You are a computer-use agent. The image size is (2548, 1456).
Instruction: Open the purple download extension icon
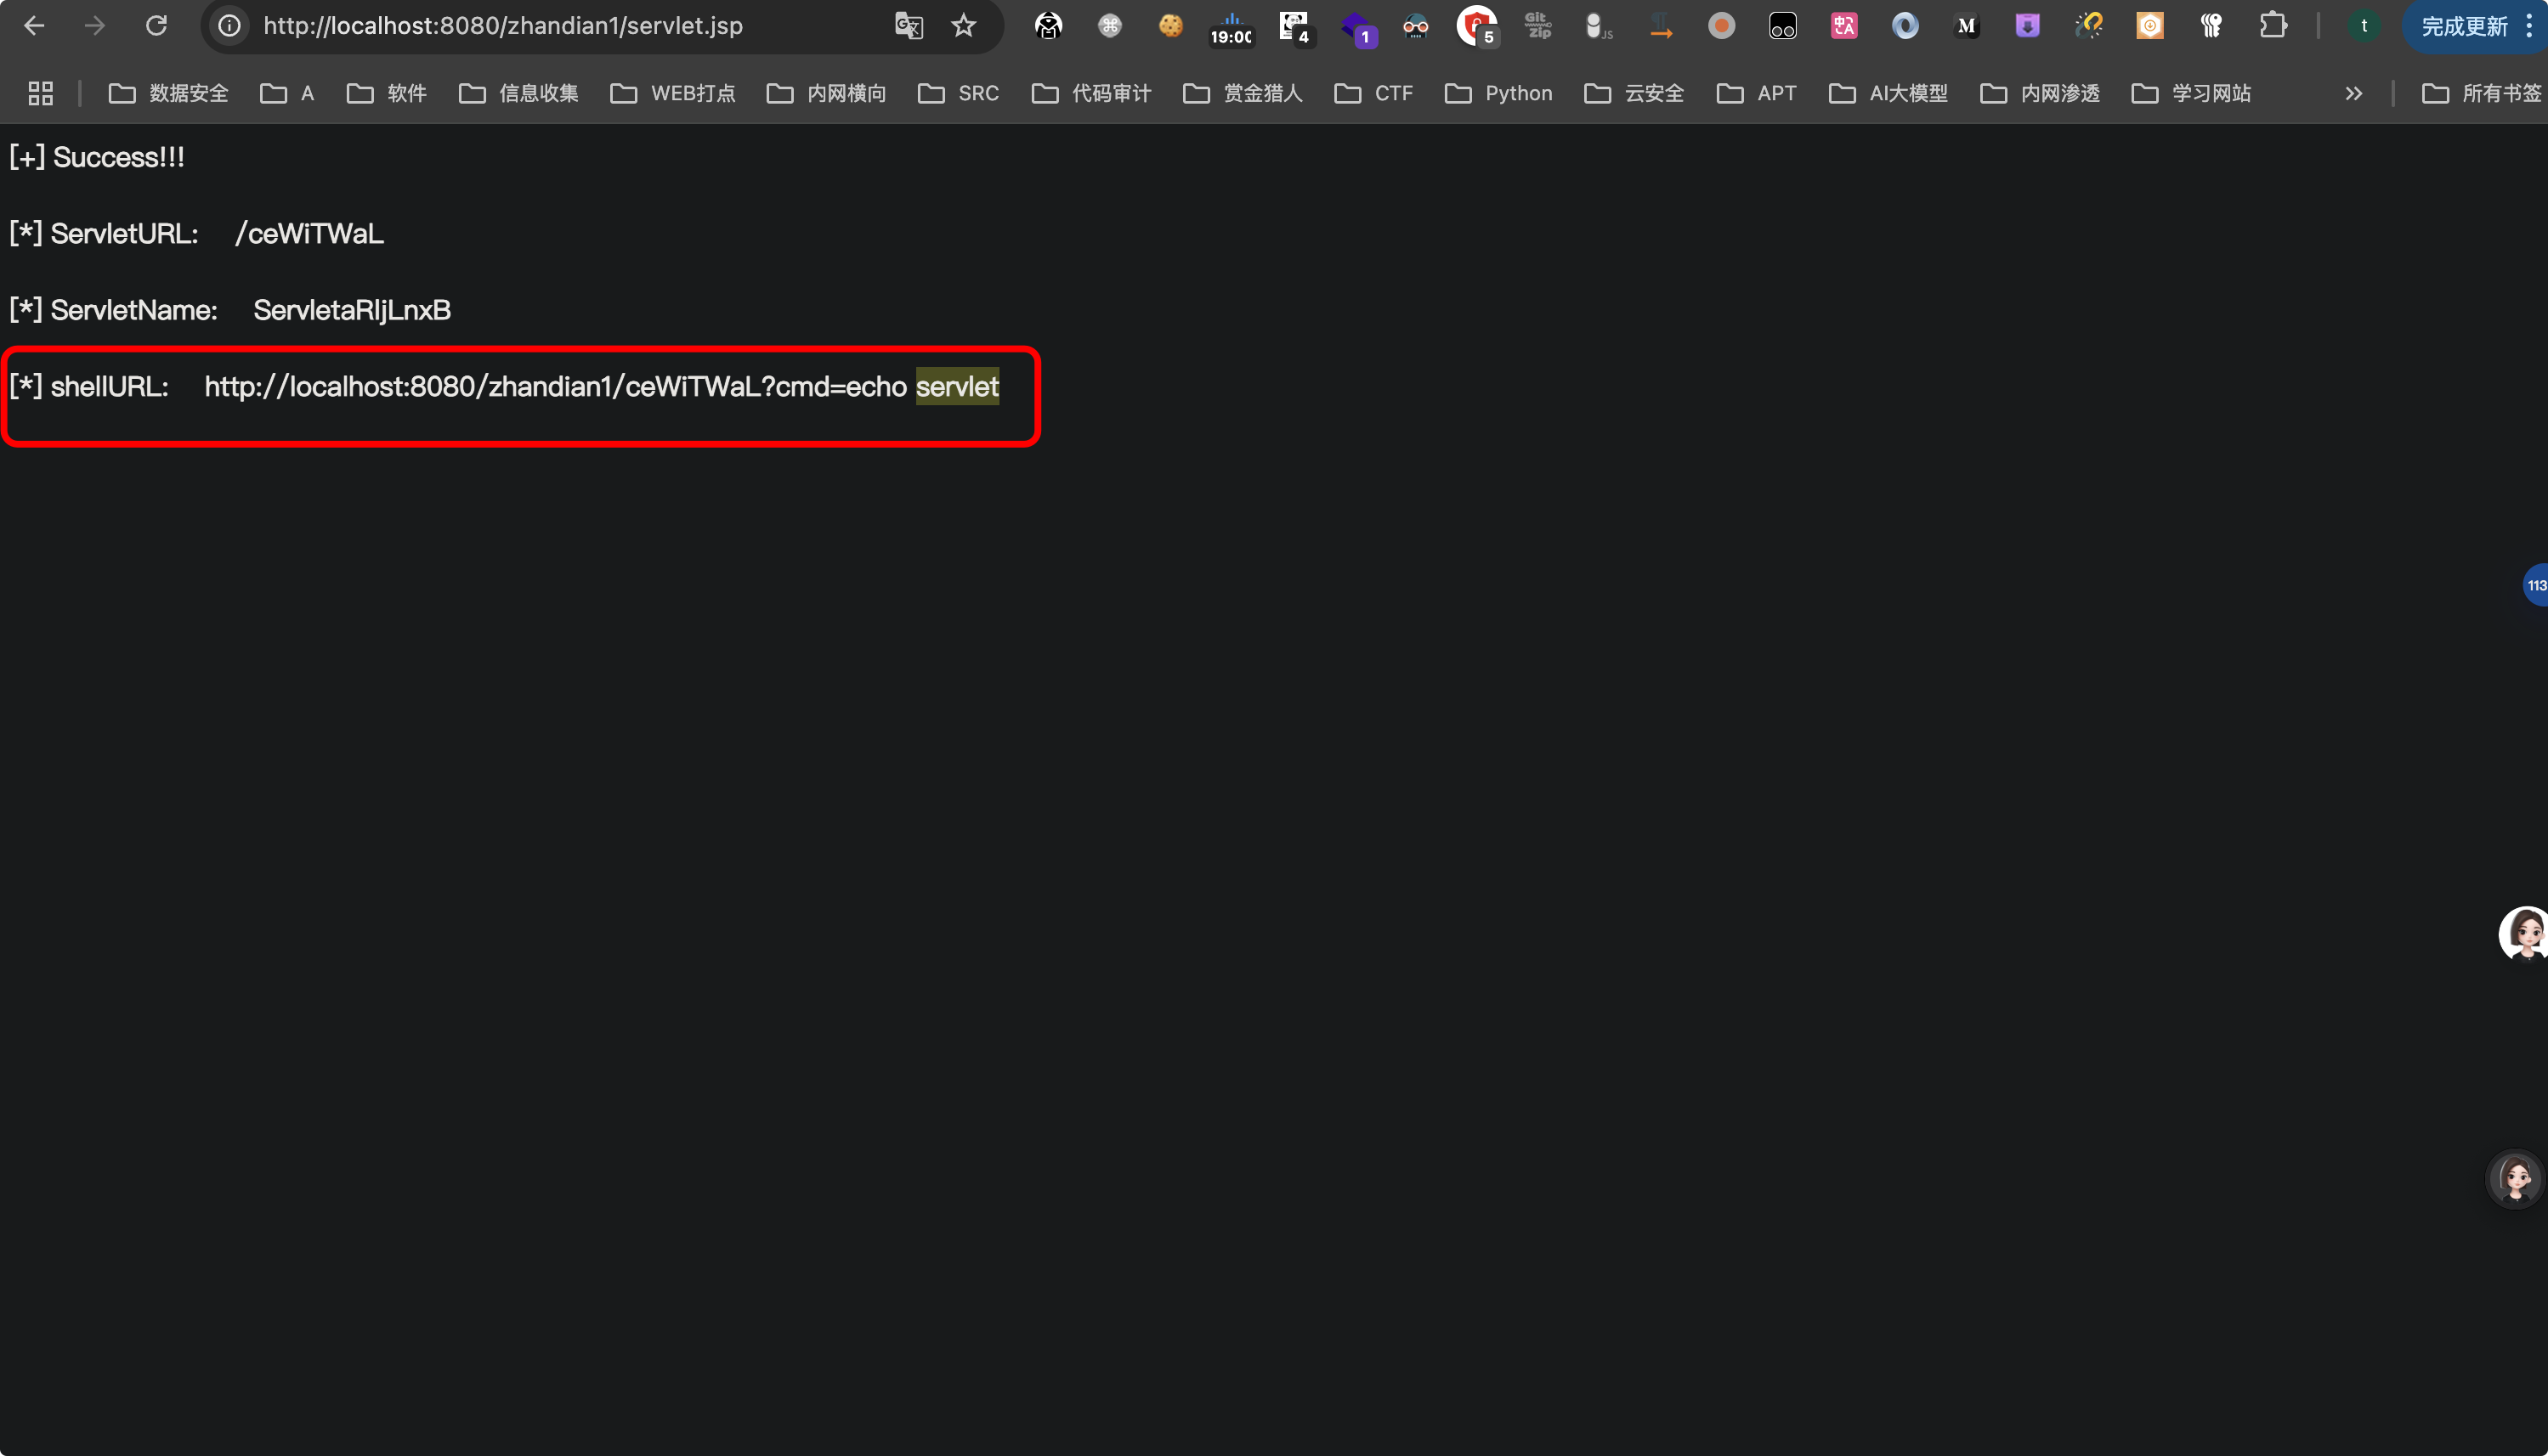click(2027, 26)
